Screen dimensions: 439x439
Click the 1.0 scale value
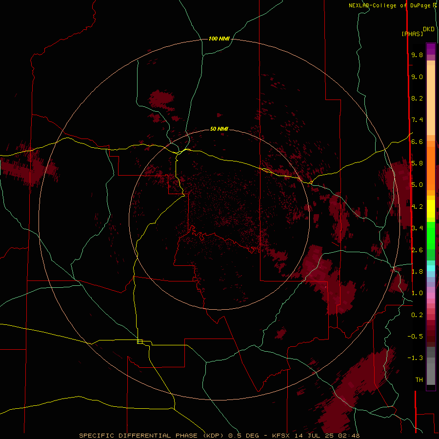(417, 293)
